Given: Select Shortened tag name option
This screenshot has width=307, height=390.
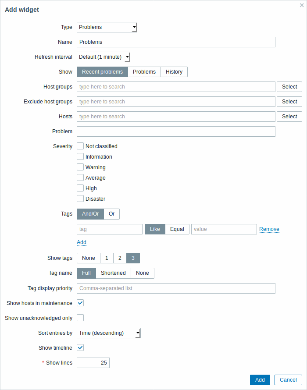Looking at the screenshot, I should [x=113, y=273].
